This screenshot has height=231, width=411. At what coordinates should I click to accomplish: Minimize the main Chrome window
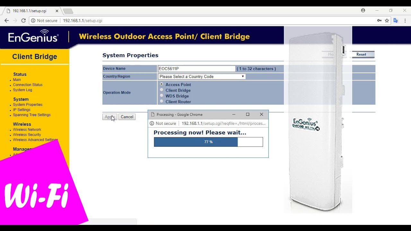coord(377,10)
